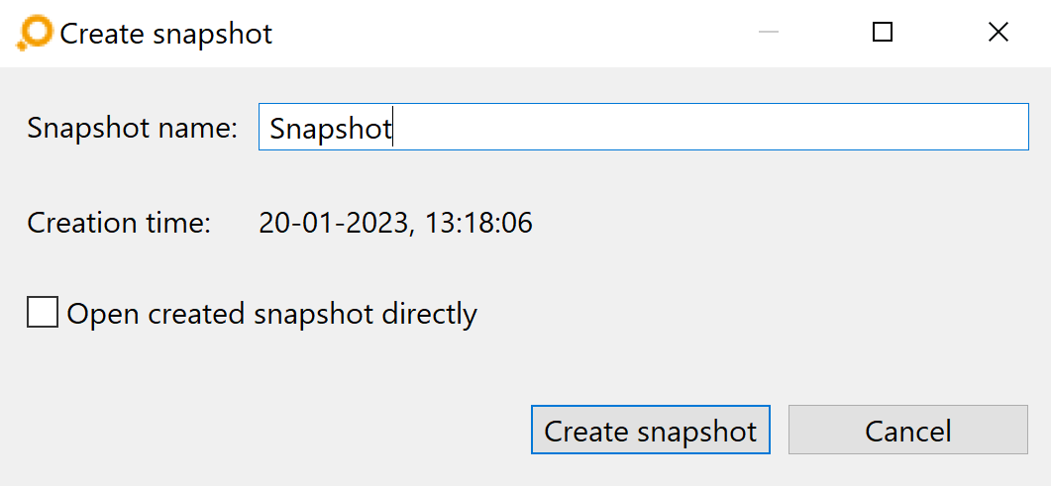Viewport: 1051px width, 486px height.
Task: Click the 'Creation time:' label
Action: pos(119,223)
